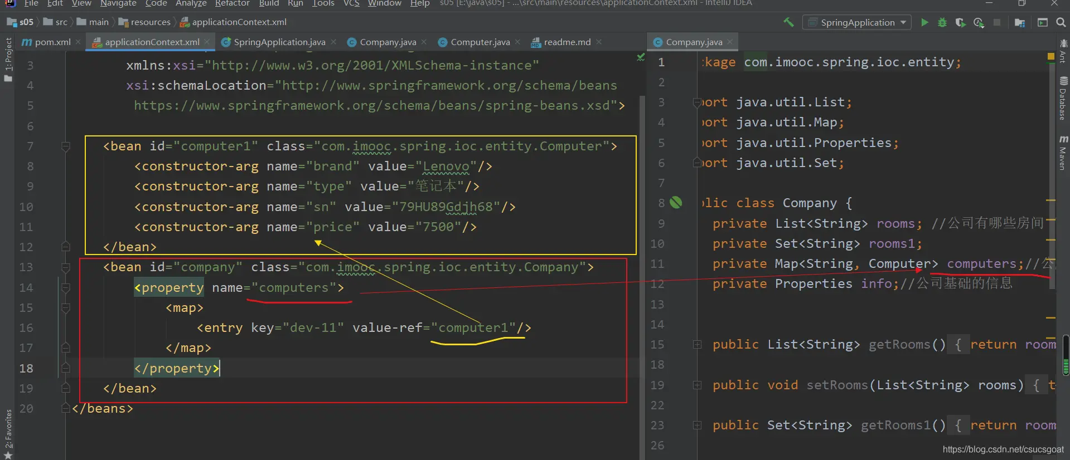
Task: Open the SpringApplication run configuration dropdown
Action: (x=857, y=22)
